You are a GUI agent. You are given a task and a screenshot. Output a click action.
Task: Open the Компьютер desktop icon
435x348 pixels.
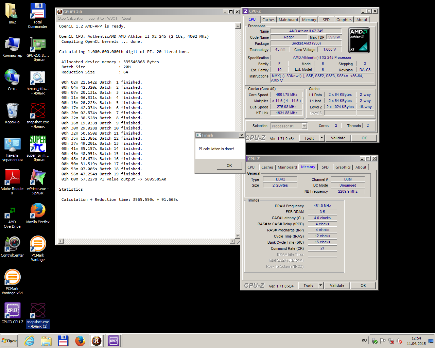12,44
